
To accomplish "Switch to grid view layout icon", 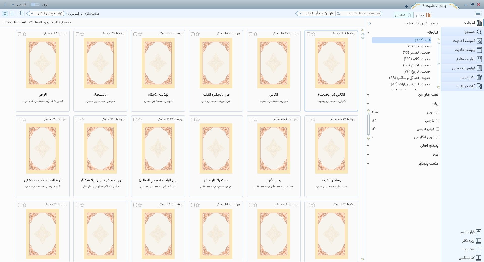I will pos(5,14).
